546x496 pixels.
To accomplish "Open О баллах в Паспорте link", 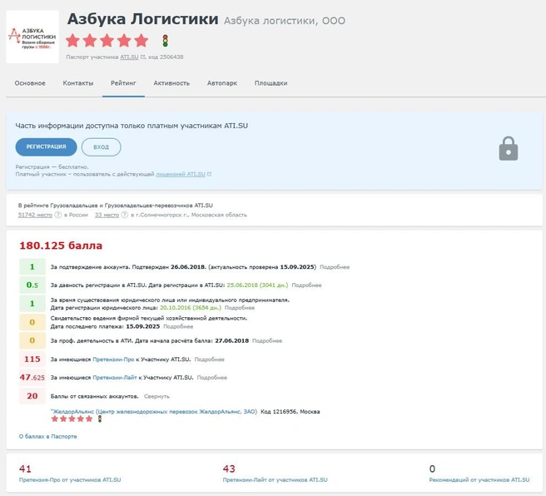I will [47, 436].
